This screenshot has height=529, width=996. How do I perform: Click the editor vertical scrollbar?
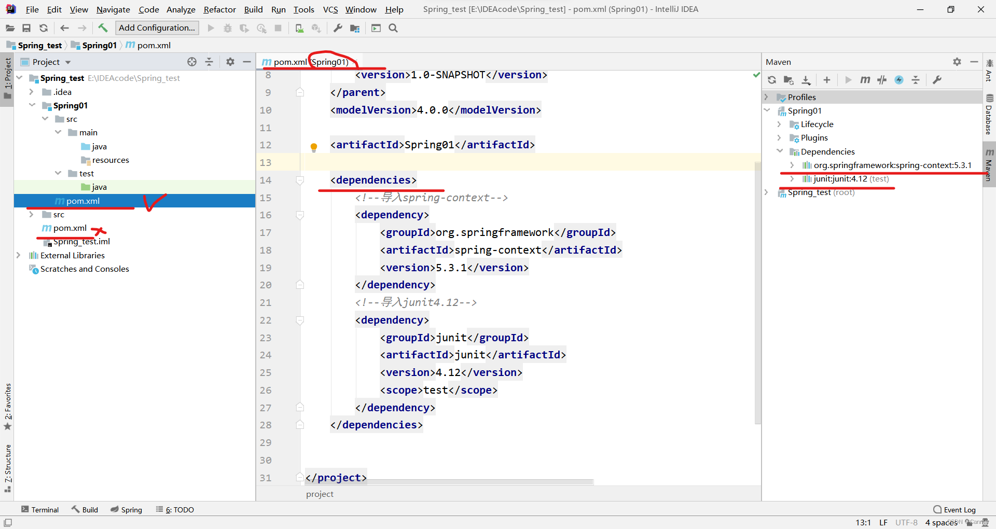click(x=758, y=293)
